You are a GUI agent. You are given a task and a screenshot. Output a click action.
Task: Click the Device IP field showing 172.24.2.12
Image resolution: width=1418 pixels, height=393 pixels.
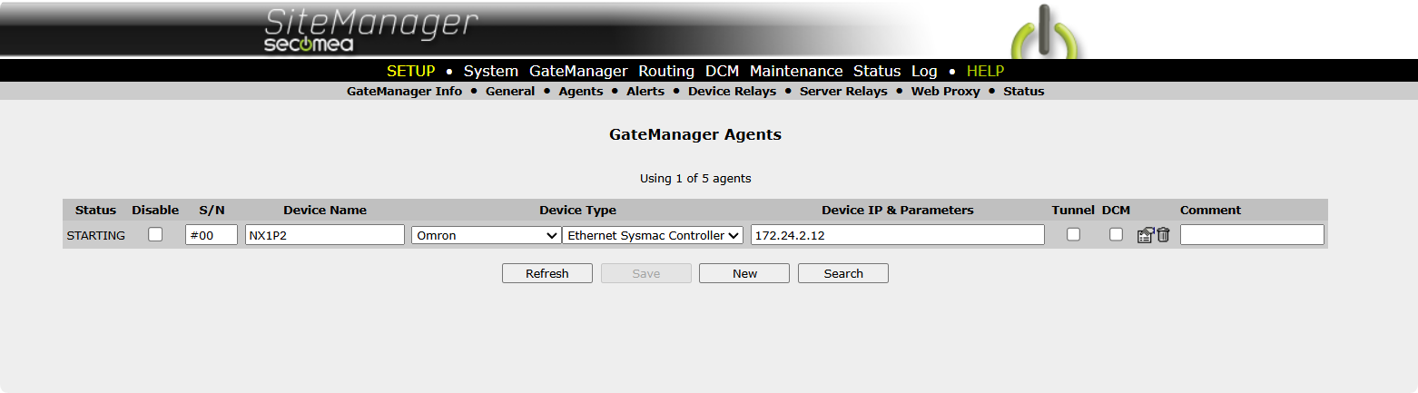898,235
